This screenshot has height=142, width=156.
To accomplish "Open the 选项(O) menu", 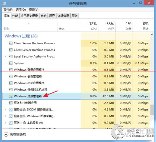I will click(x=21, y=10).
